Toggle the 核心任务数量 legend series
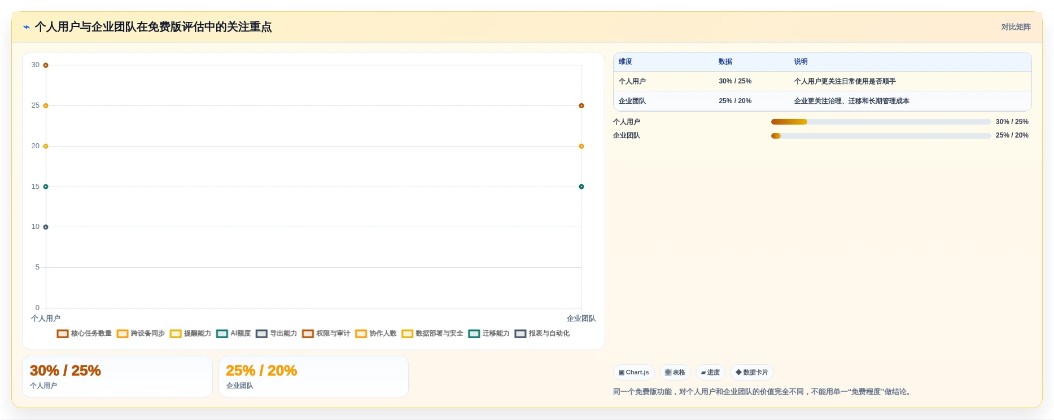Image resolution: width=1054 pixels, height=420 pixels. (x=84, y=334)
